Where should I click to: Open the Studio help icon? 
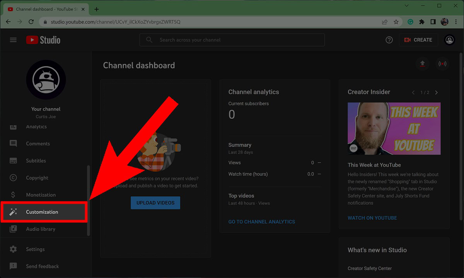389,40
